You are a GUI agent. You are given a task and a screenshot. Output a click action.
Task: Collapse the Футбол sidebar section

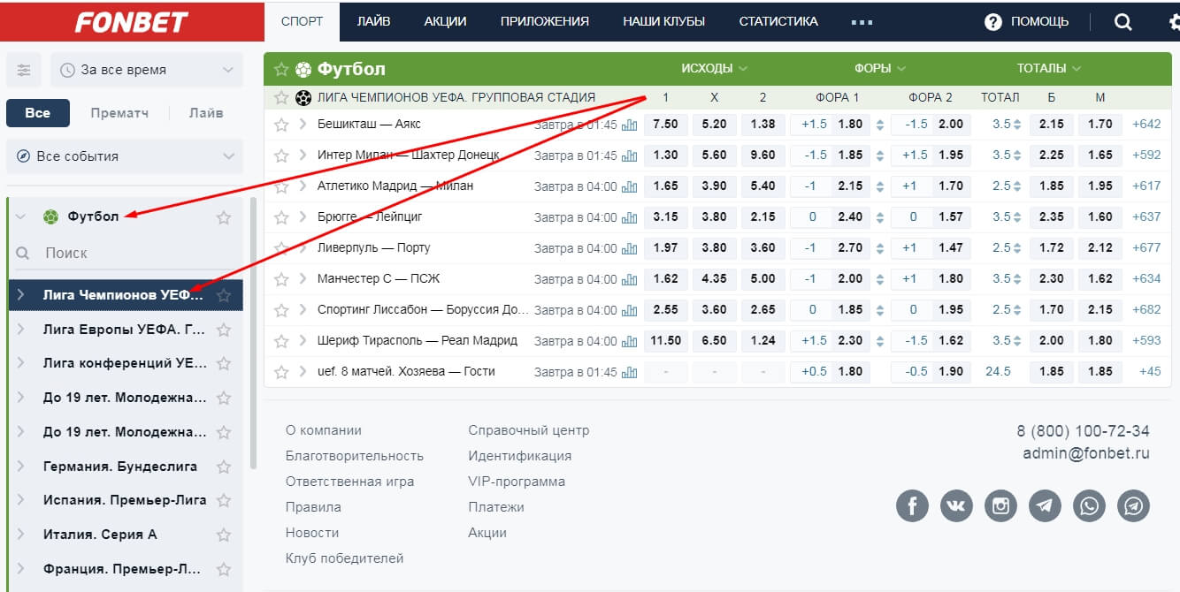[x=20, y=217]
